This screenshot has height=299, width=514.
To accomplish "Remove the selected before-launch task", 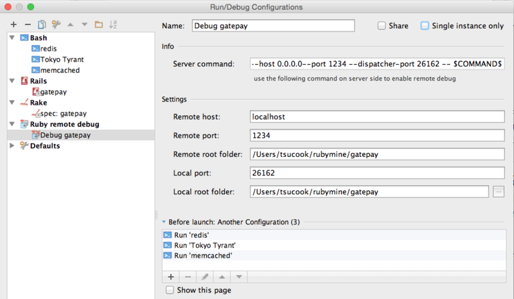I will 188,277.
